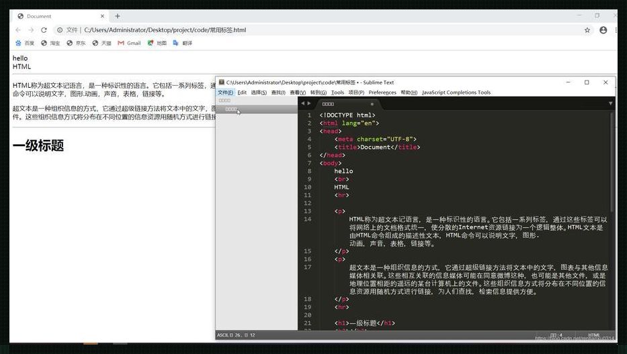The height and width of the screenshot is (354, 627).
Task: Click the HTML text under hello in browser
Action: coord(22,66)
